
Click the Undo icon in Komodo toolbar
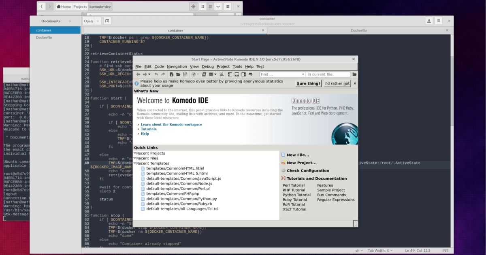point(156,74)
